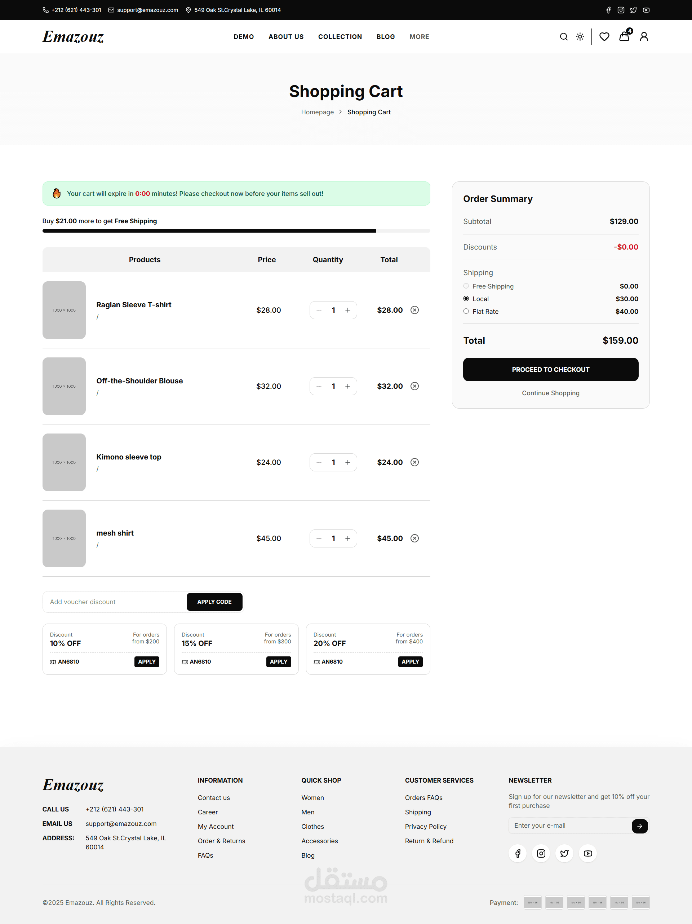
Task: Open user account icon in header
Action: 644,37
